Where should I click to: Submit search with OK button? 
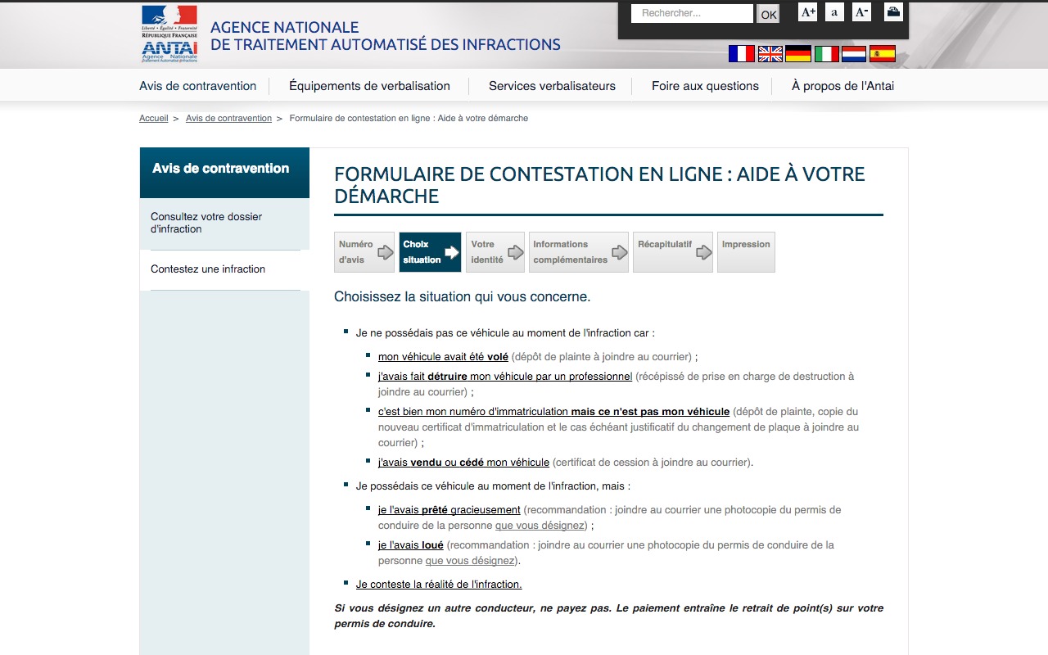pyautogui.click(x=768, y=14)
